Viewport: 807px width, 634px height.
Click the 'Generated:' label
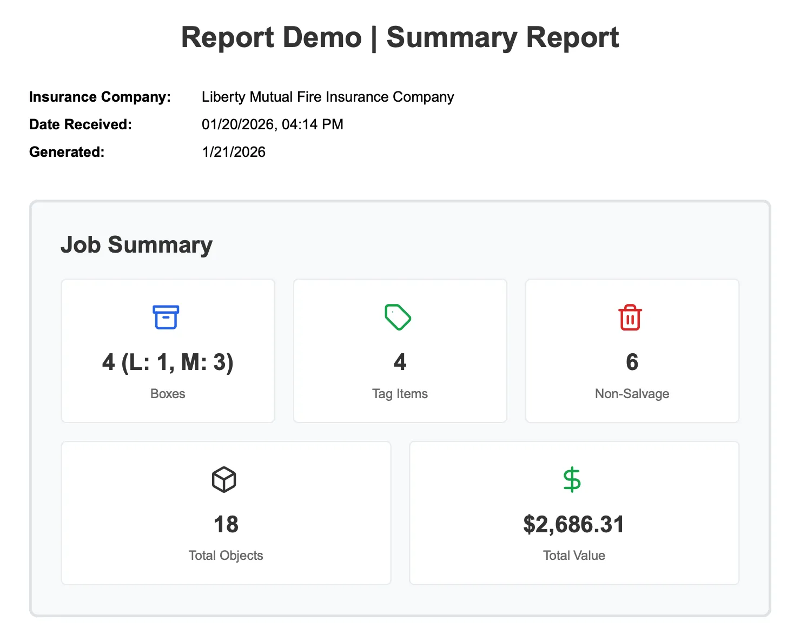pyautogui.click(x=67, y=152)
